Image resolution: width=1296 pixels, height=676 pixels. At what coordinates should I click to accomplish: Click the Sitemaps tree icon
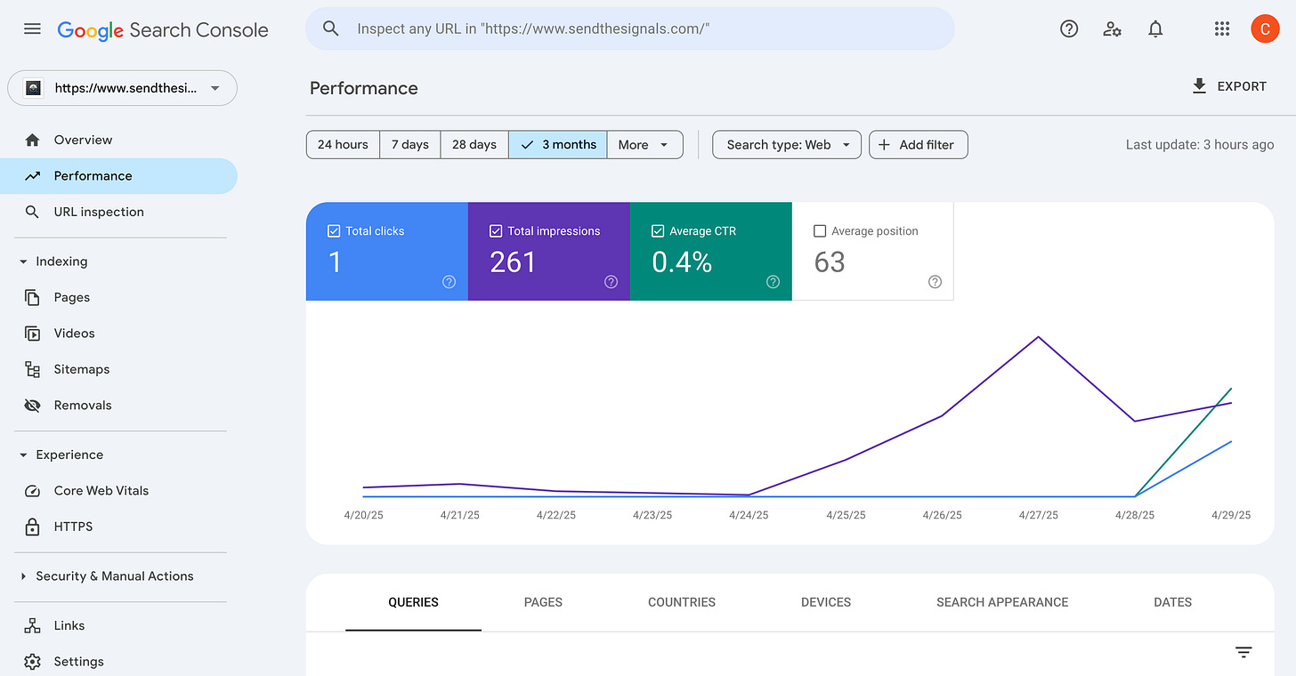point(33,369)
